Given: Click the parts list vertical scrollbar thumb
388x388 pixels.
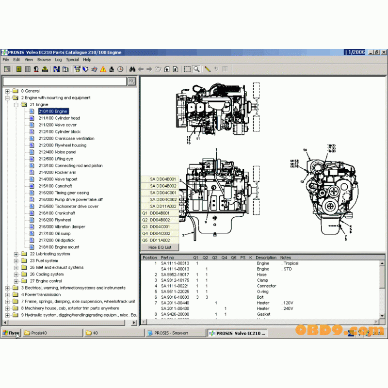Looking at the screenshot, I should (382, 277).
